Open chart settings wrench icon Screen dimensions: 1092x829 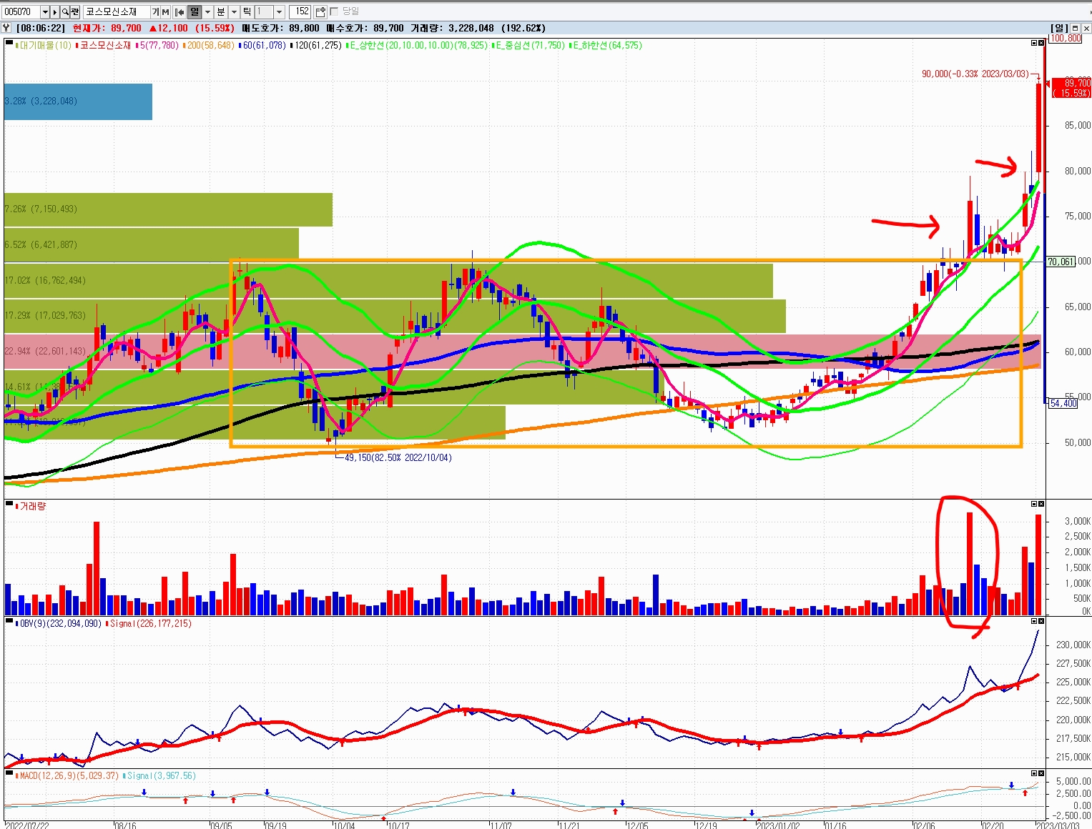(x=6, y=28)
